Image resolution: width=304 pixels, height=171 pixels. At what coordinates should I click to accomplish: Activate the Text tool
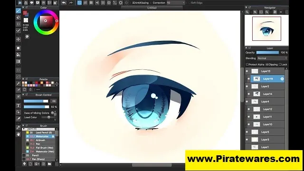pyautogui.click(x=18, y=105)
